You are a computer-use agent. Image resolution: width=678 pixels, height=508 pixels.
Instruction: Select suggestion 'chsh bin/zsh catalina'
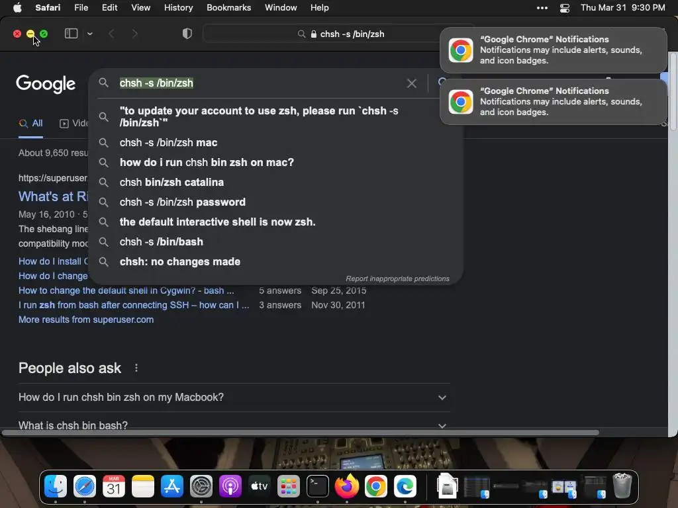point(275,183)
